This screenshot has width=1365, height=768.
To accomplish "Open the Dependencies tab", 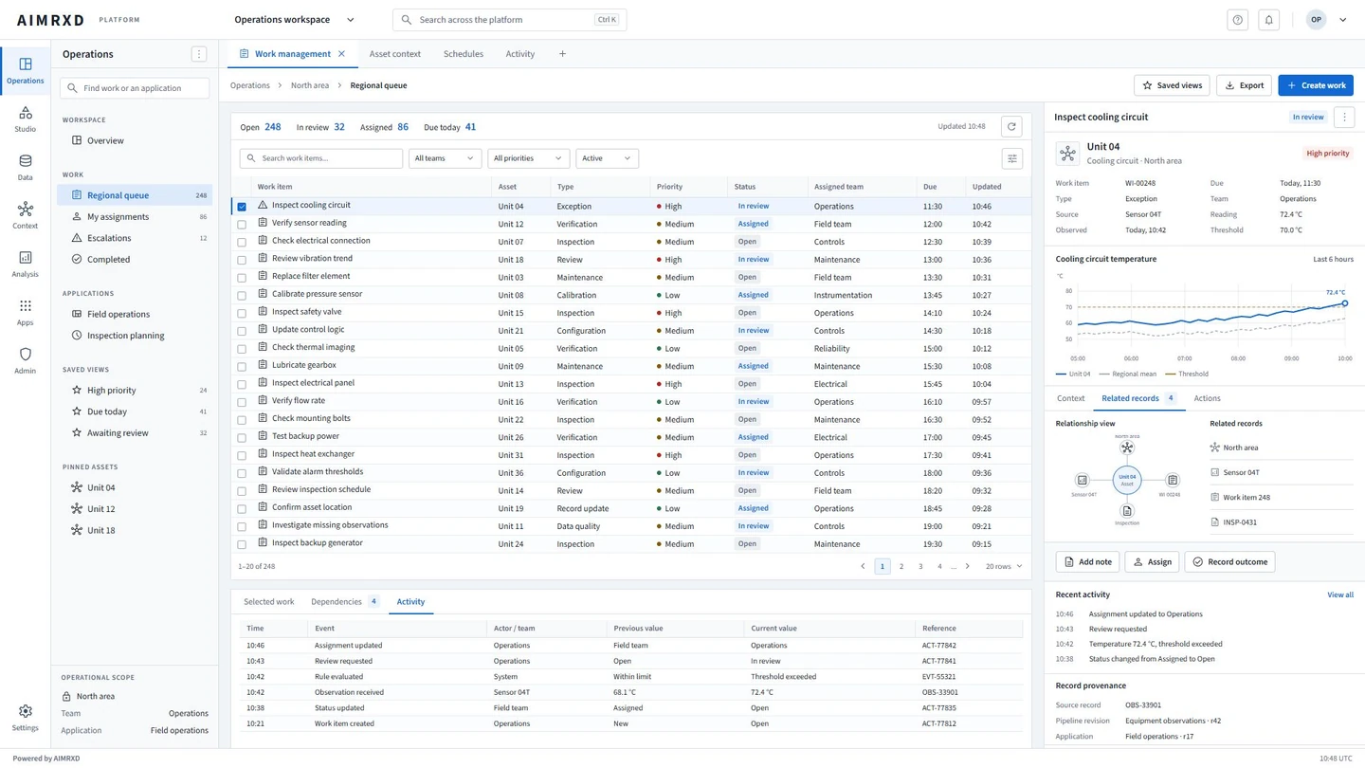I will coord(345,602).
